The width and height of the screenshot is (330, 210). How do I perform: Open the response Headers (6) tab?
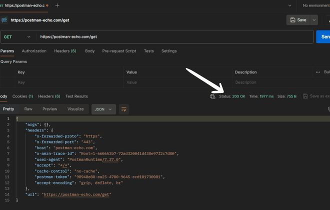point(49,96)
